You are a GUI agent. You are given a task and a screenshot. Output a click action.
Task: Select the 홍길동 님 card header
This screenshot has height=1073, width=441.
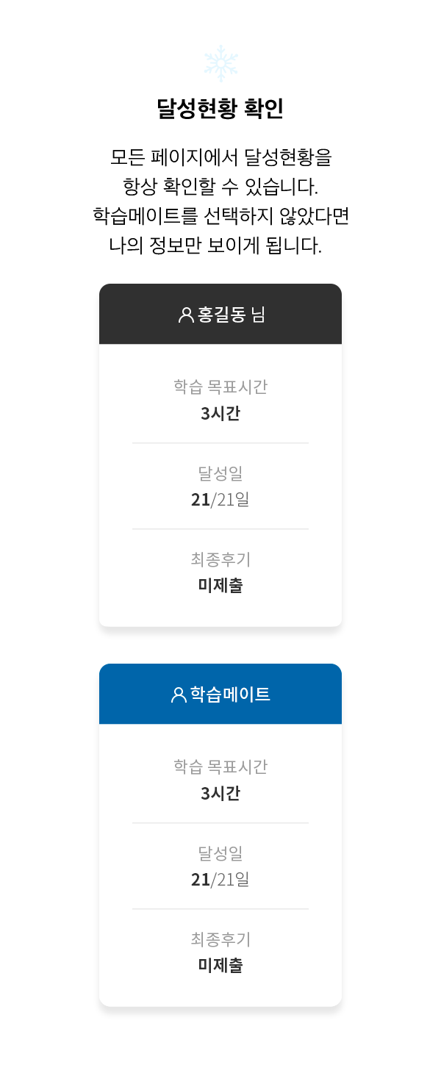220,314
